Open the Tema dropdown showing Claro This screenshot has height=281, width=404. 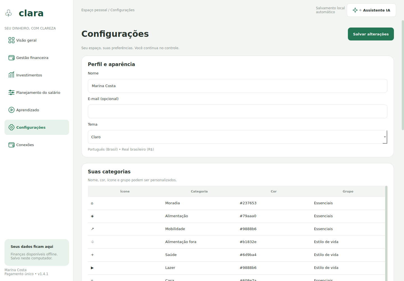click(x=237, y=137)
